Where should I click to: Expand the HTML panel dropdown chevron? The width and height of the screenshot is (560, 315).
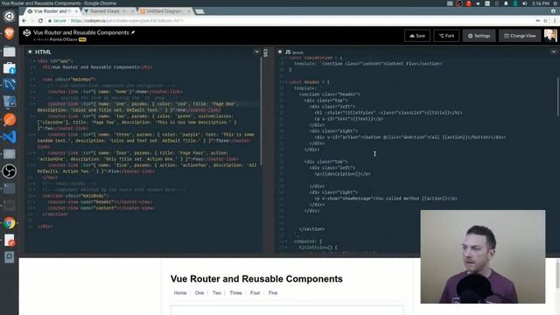[256, 52]
